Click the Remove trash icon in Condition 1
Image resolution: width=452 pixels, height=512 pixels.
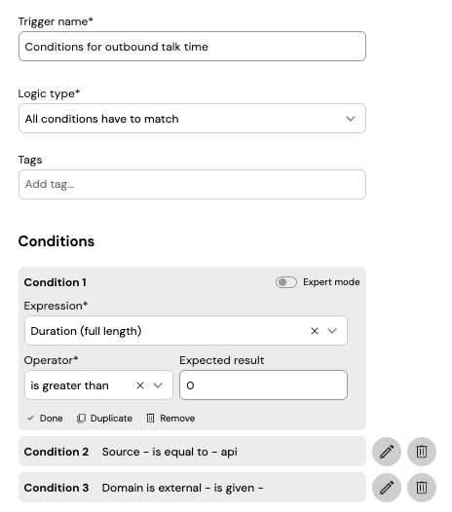click(x=150, y=419)
